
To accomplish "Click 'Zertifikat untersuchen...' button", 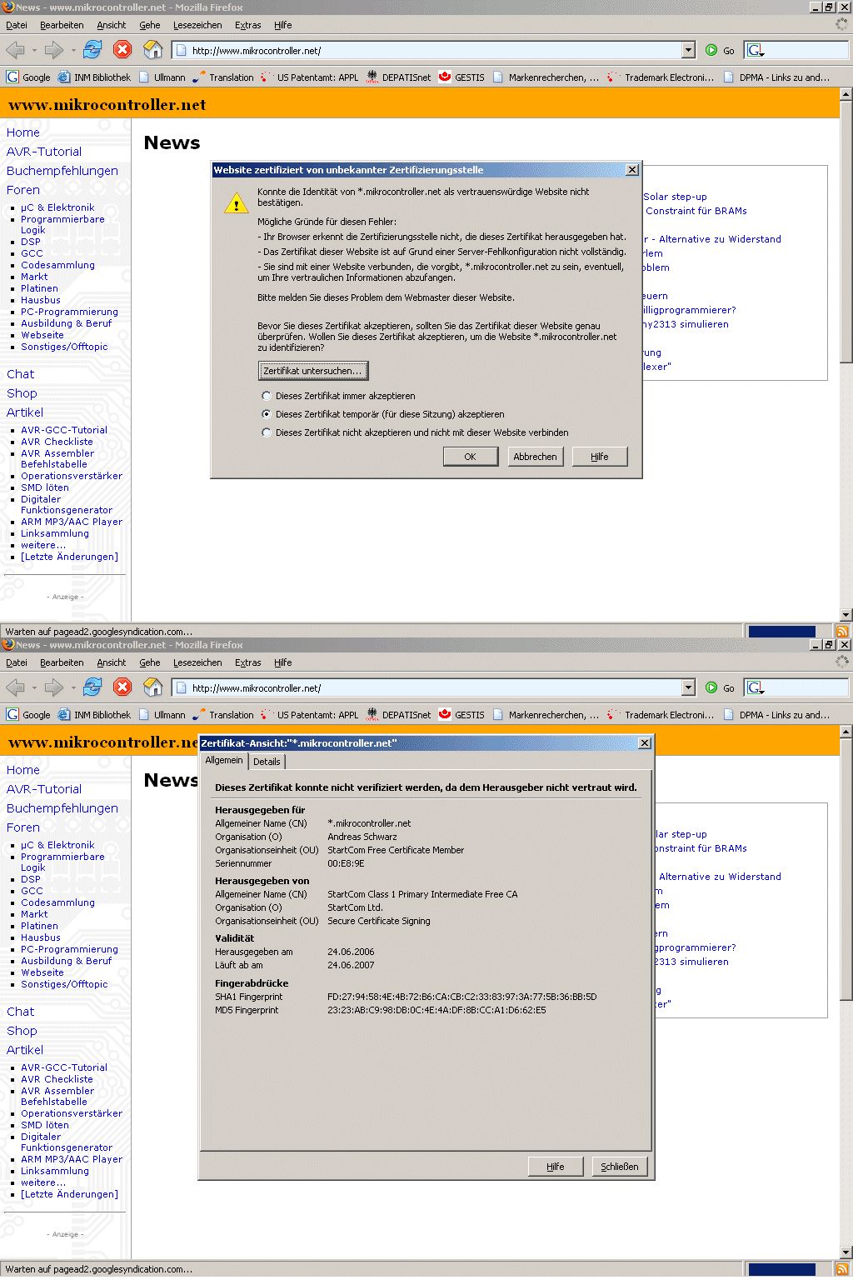I will [312, 371].
